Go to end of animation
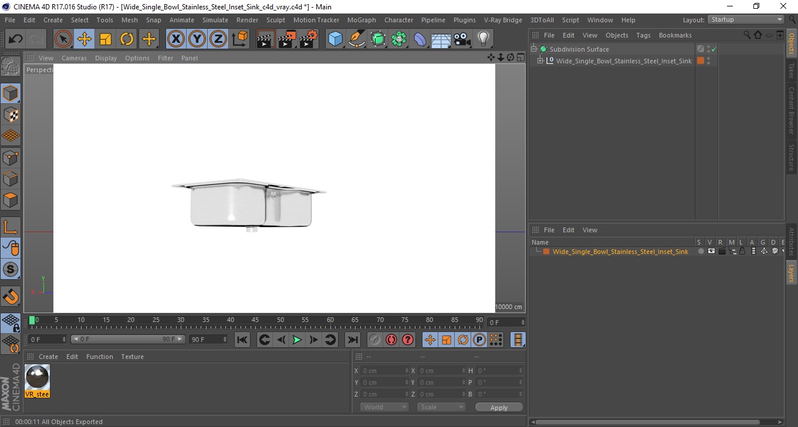Image resolution: width=798 pixels, height=427 pixels. click(x=352, y=340)
